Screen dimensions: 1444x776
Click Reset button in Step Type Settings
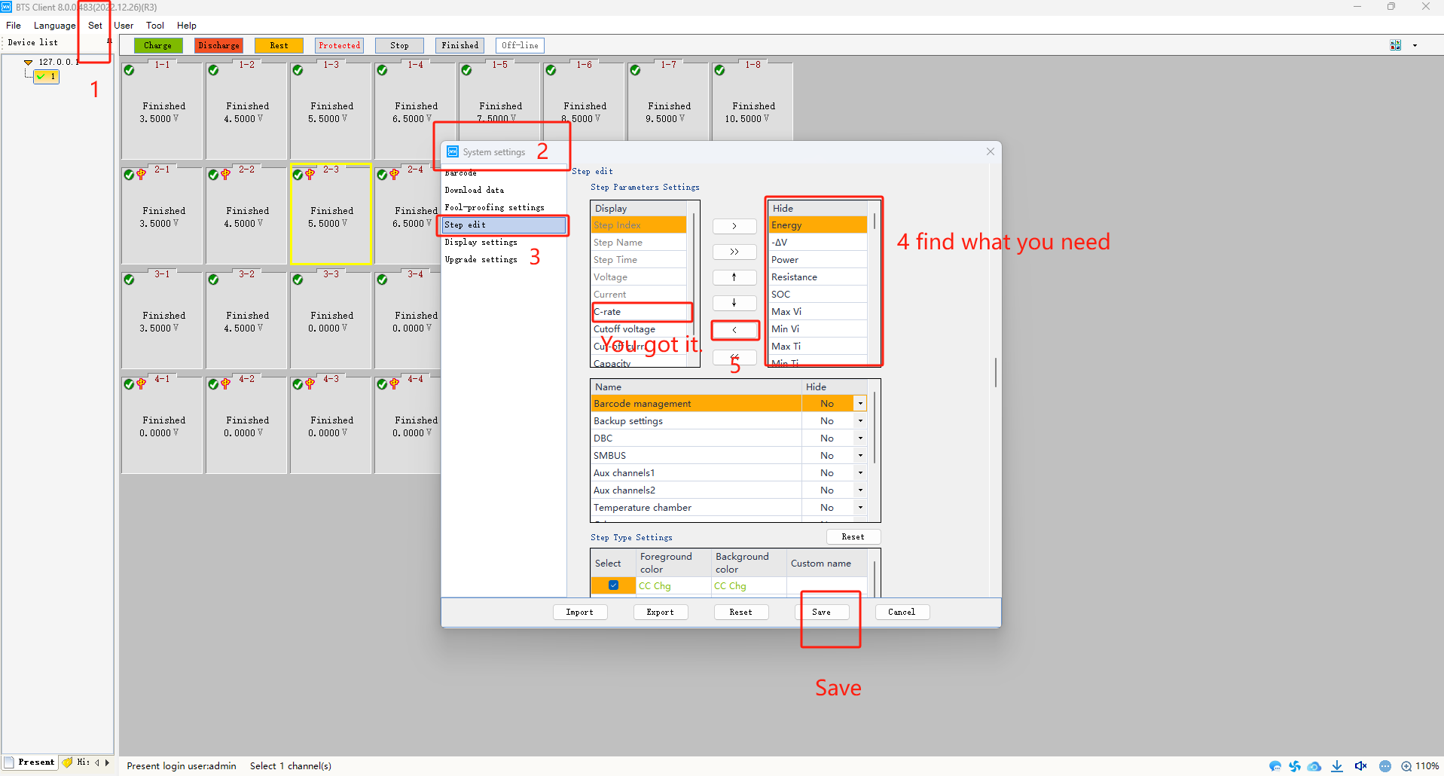(x=853, y=536)
